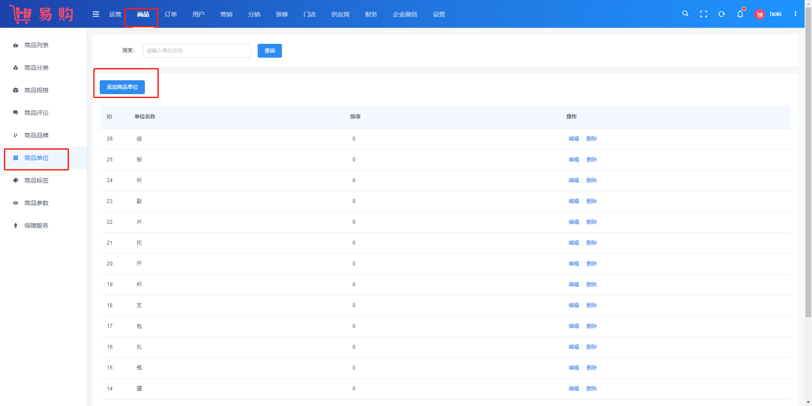
Task: Click the 查询 search button
Action: (270, 51)
